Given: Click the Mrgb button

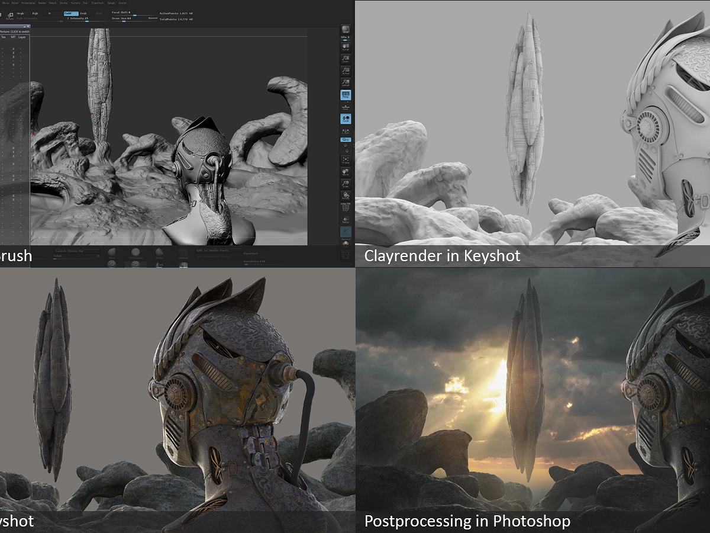Looking at the screenshot, I should (x=22, y=13).
